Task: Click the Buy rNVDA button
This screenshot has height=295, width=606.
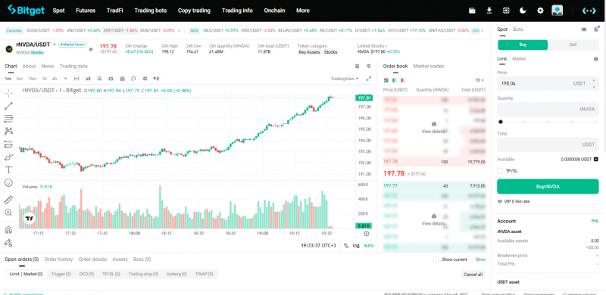Action: 548,187
